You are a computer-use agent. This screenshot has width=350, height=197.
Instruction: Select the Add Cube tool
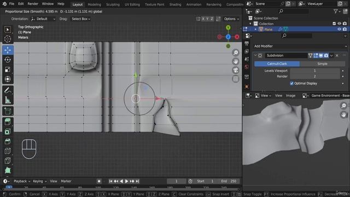pos(8,111)
